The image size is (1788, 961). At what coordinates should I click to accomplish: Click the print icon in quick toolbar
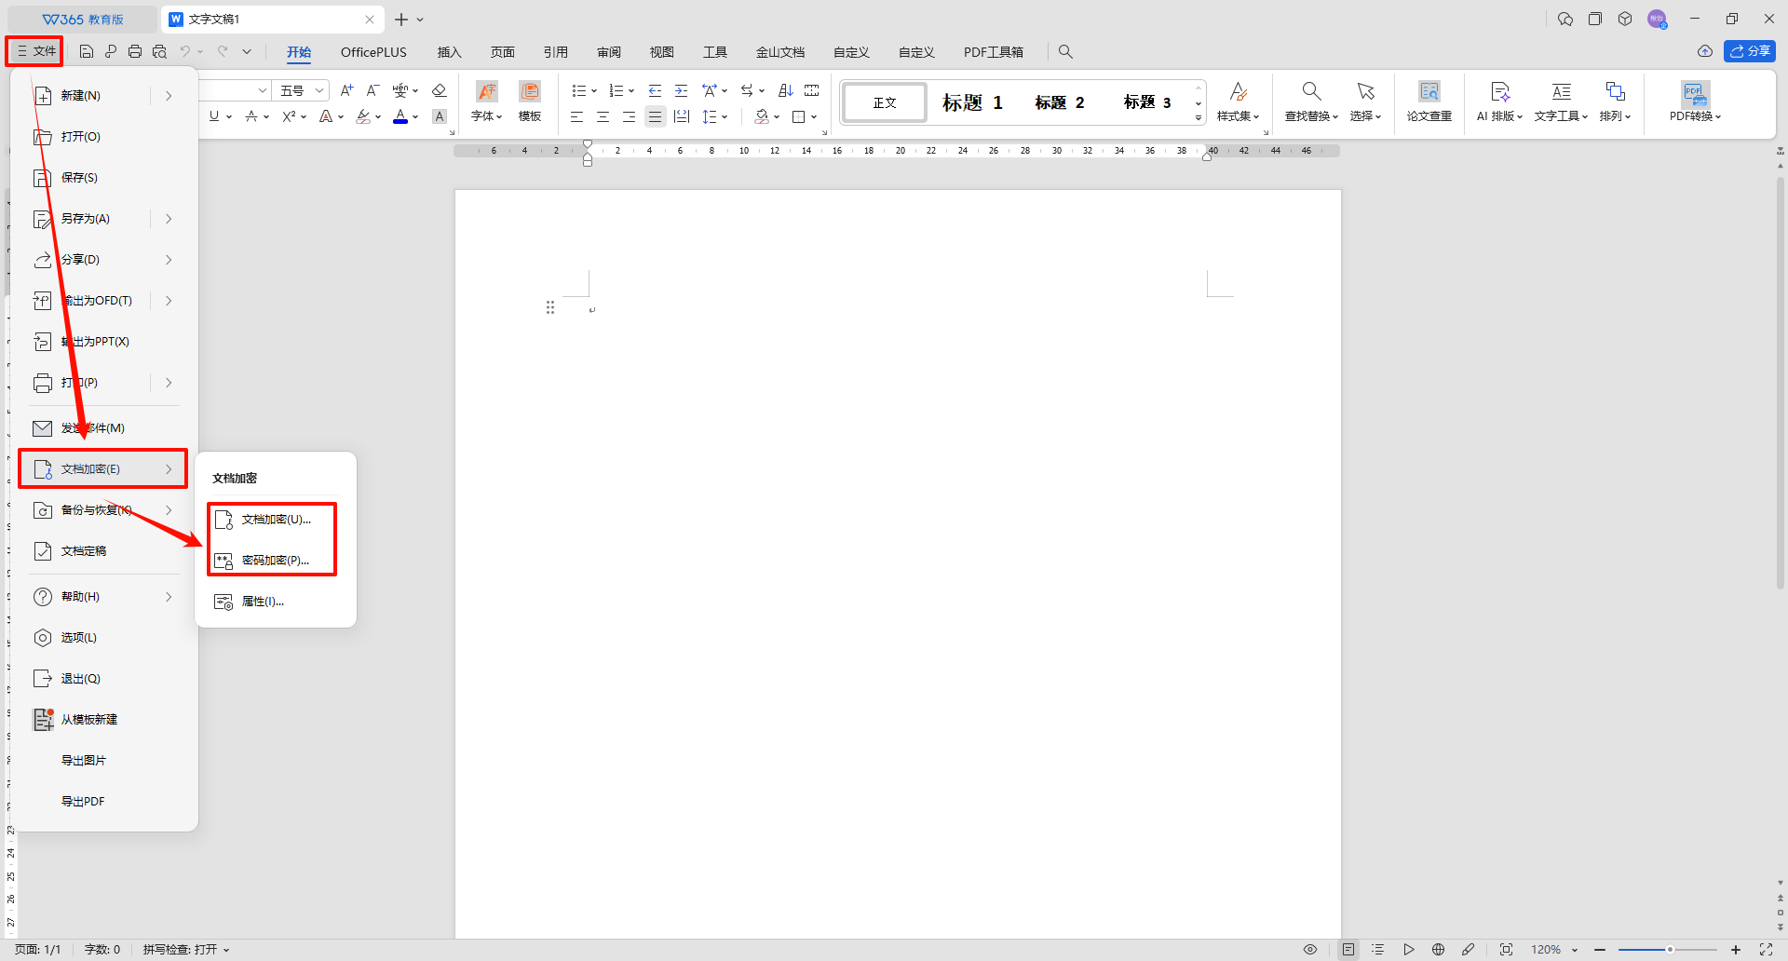pos(135,51)
